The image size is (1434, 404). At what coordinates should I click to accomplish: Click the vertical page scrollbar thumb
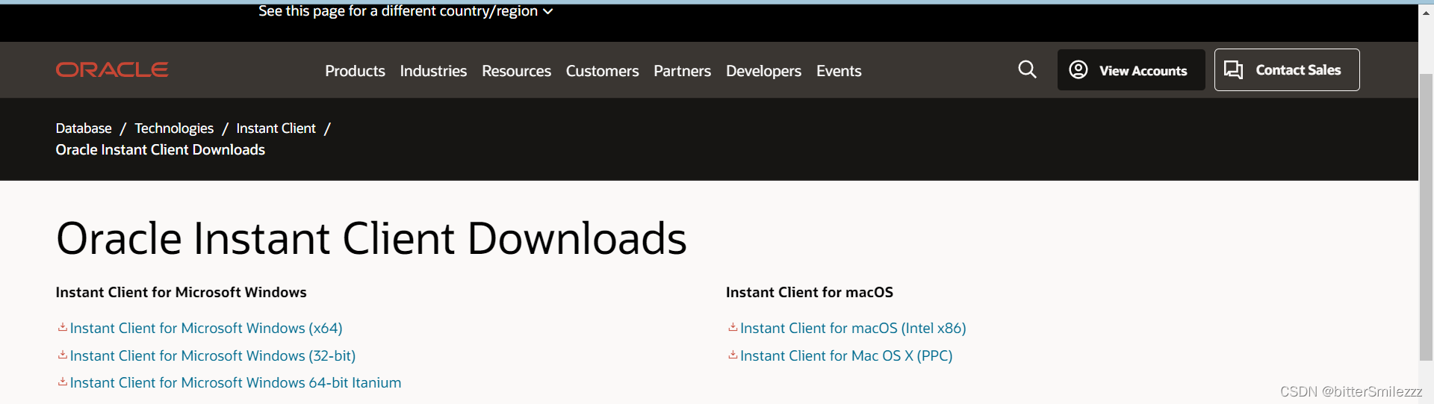[1426, 217]
